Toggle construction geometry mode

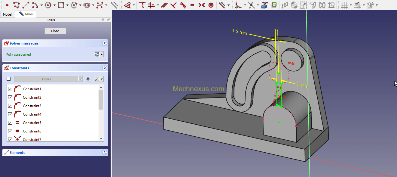coord(114,5)
